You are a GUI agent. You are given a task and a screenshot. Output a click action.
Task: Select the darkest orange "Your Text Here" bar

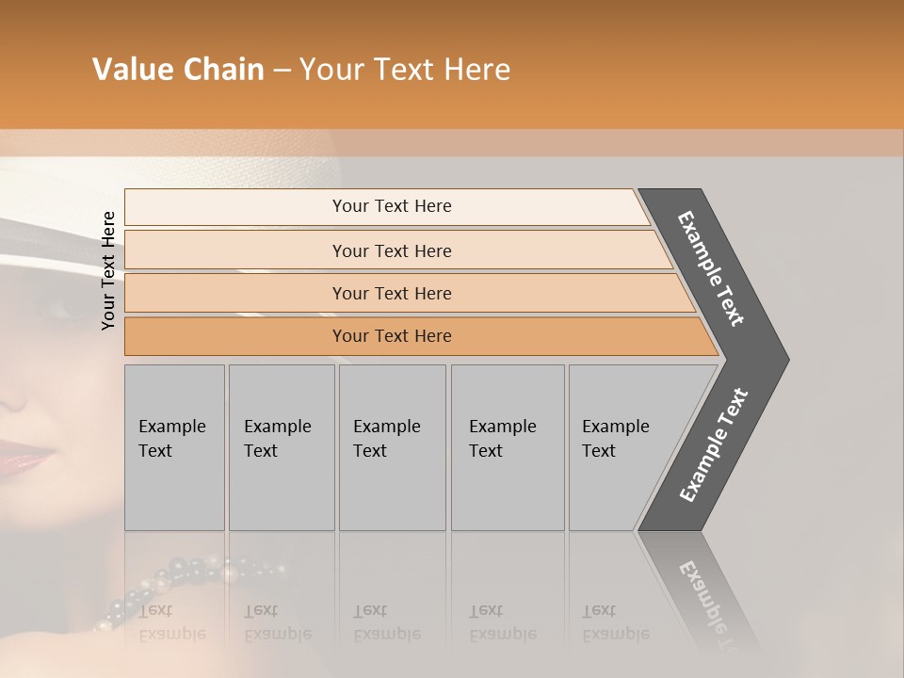391,336
